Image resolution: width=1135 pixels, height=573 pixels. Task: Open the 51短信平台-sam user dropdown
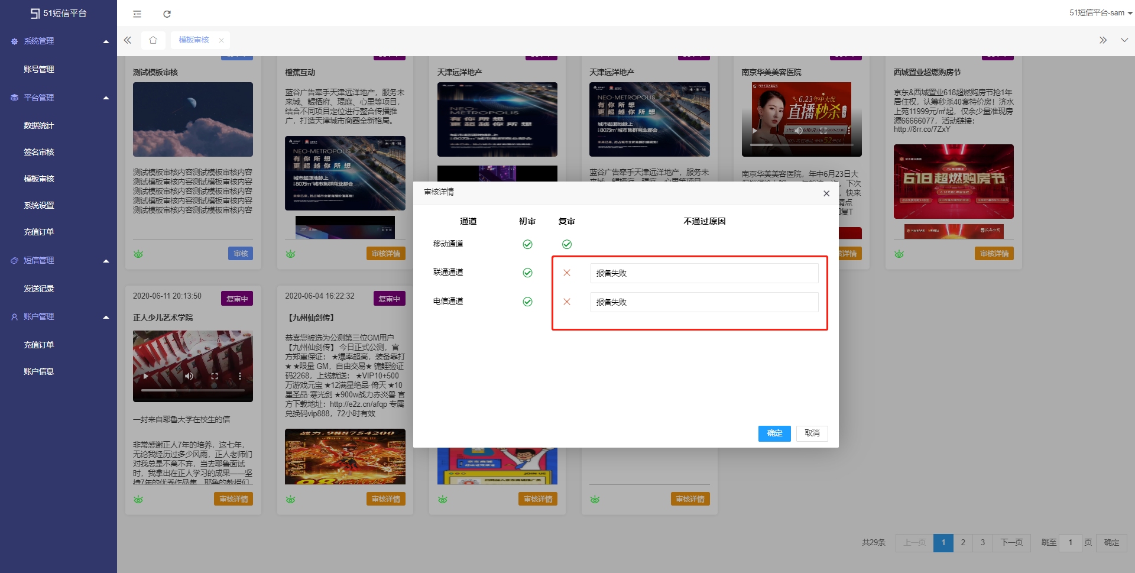coord(1101,12)
